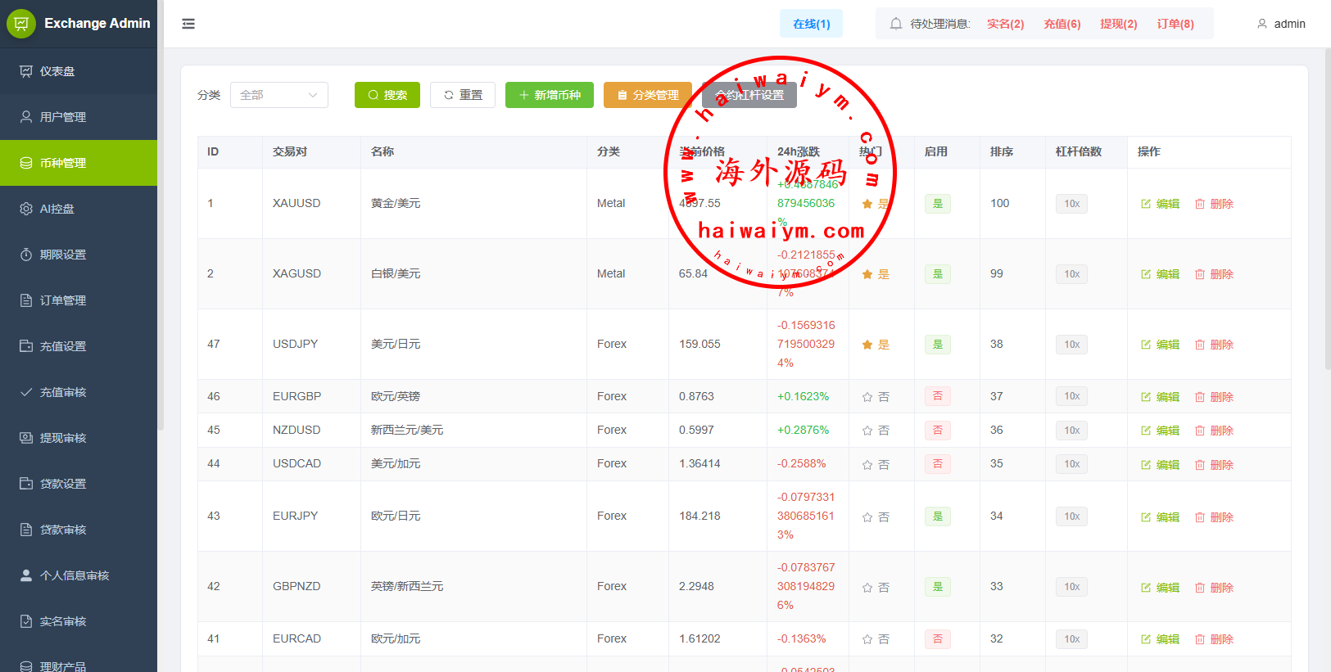Click the edit pencil for XAUUSD

point(1146,204)
